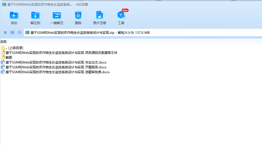The height and width of the screenshot is (145, 262).
Task: Switch to the icon view mode button
Action: coord(12,32)
